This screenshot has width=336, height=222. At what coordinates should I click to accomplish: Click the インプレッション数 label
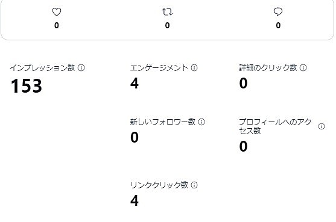tap(42, 68)
